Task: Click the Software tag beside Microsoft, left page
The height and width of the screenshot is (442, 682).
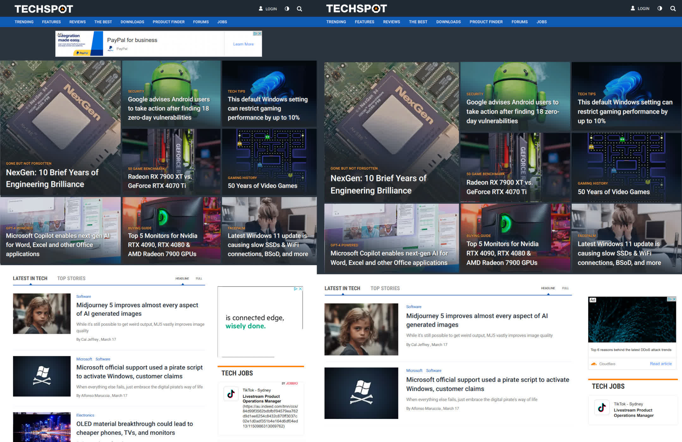Action: tap(103, 359)
